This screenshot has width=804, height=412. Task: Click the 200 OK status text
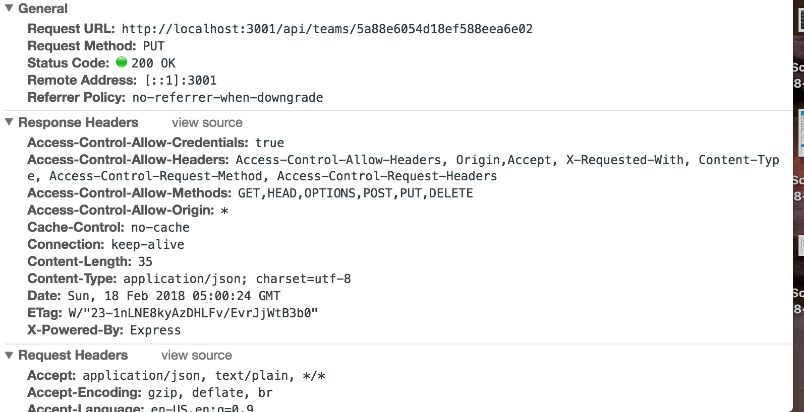tap(153, 63)
